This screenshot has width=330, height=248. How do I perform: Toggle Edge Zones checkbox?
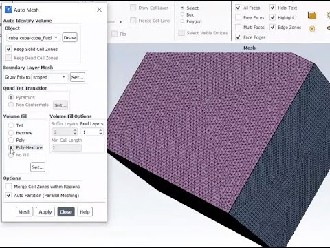click(x=272, y=27)
